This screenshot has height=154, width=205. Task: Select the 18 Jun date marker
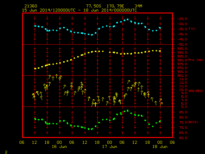tap(160, 147)
